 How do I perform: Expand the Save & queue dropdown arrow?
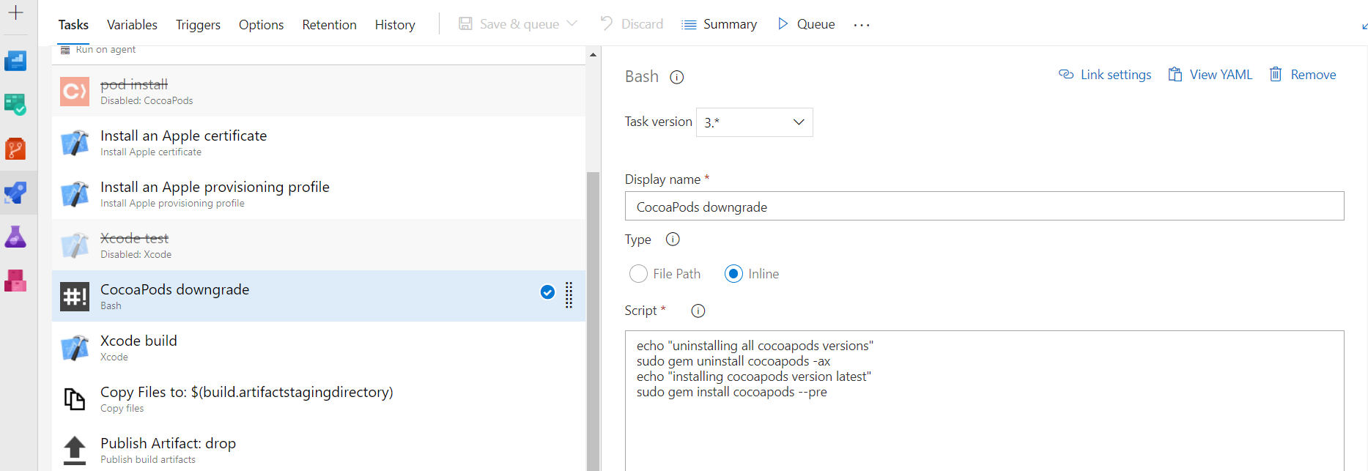(x=572, y=23)
